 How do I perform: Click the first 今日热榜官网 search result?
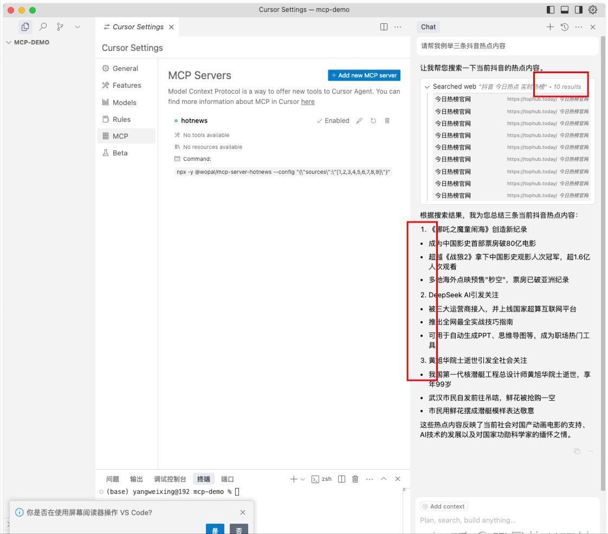[511, 99]
